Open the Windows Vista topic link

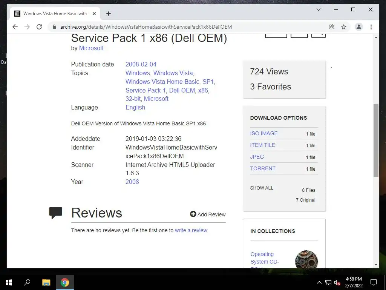173,73
